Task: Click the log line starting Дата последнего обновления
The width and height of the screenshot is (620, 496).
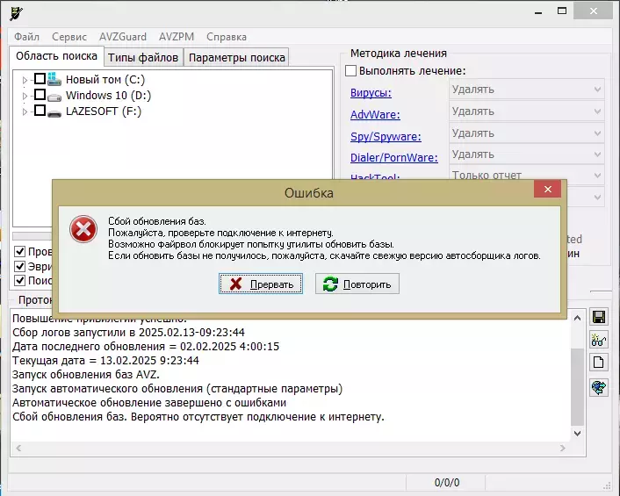Action: [146, 346]
